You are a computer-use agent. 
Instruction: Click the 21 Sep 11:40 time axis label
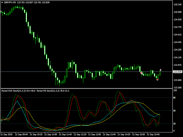(65, 134)
